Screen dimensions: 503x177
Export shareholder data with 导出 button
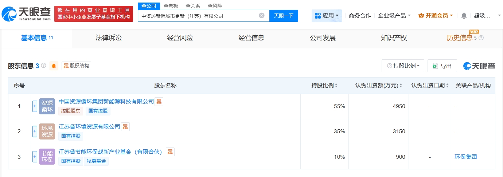(442, 66)
